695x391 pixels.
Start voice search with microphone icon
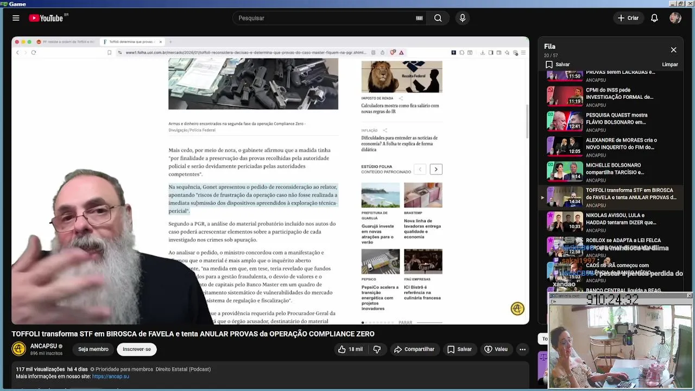(x=463, y=18)
